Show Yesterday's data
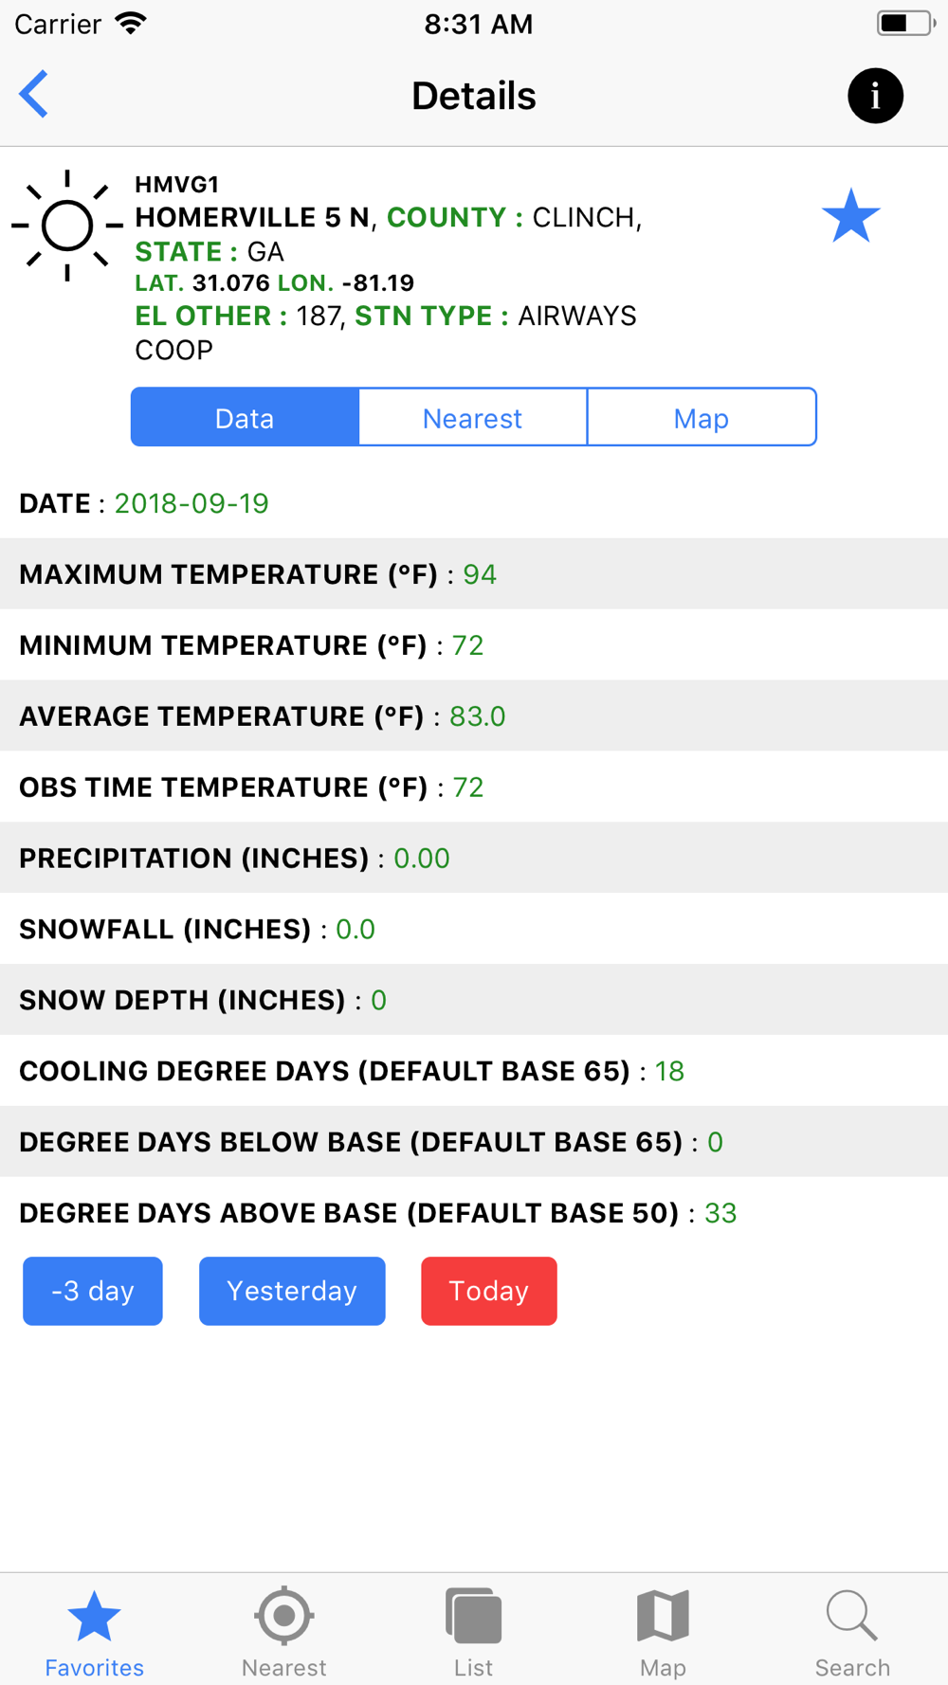948x1685 pixels. (x=292, y=1291)
